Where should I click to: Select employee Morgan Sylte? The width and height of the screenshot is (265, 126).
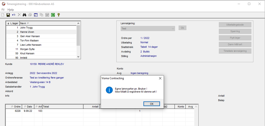tap(41, 49)
